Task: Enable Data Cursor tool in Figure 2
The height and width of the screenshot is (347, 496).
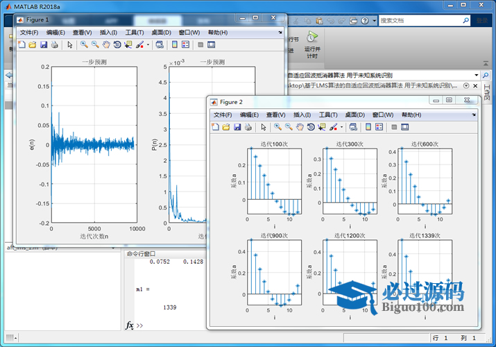Action: point(322,127)
